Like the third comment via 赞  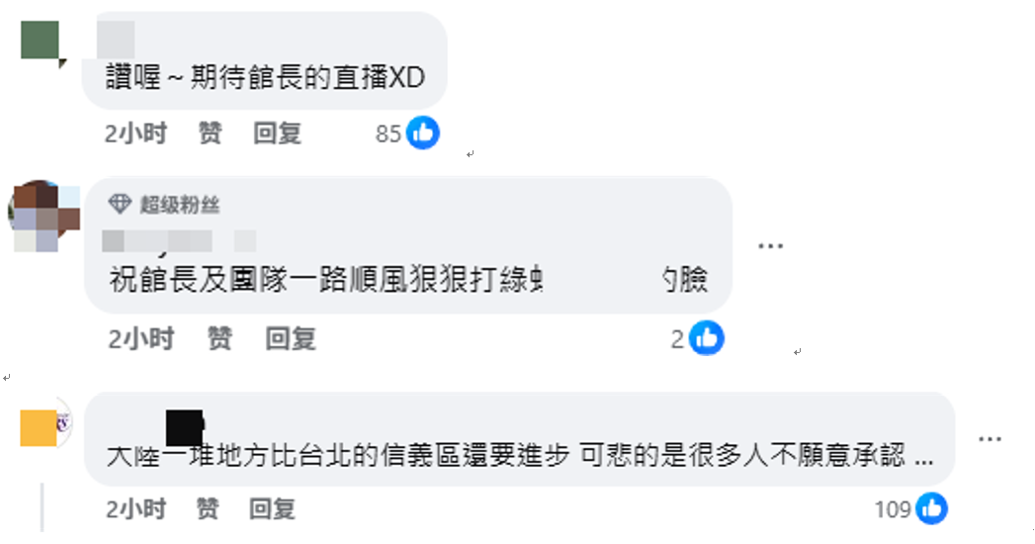click(208, 509)
